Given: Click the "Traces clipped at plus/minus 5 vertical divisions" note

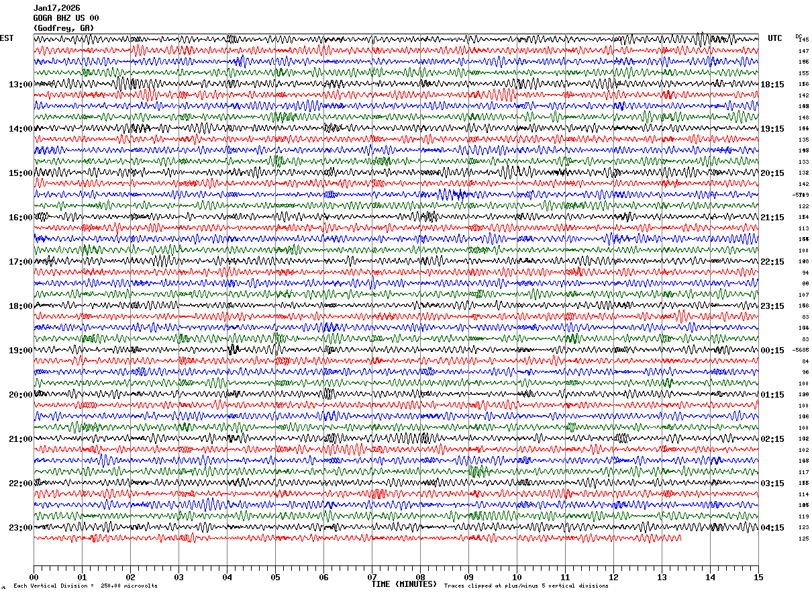Looking at the screenshot, I should coord(526,586).
